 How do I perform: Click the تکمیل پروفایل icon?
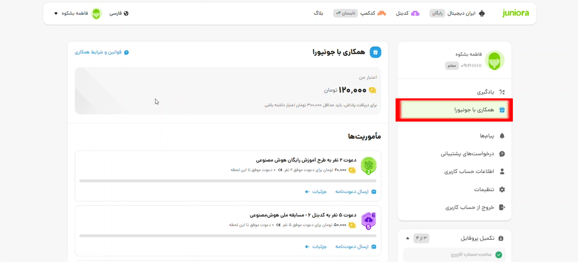pyautogui.click(x=501, y=238)
